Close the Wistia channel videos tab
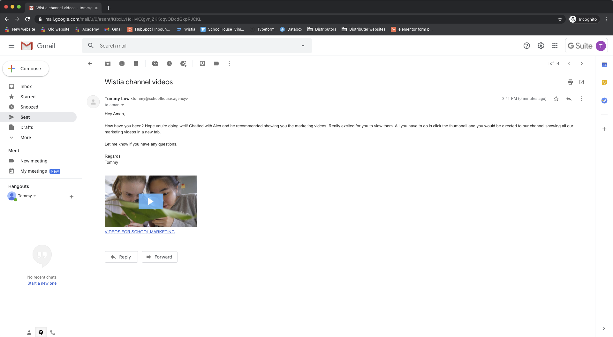Viewport: 613px width, 337px height. click(x=96, y=8)
